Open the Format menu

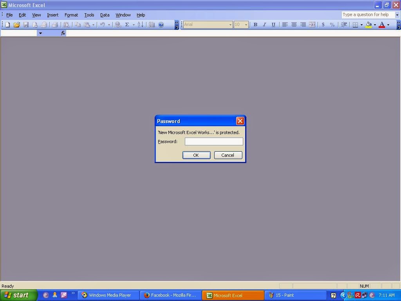coord(71,15)
